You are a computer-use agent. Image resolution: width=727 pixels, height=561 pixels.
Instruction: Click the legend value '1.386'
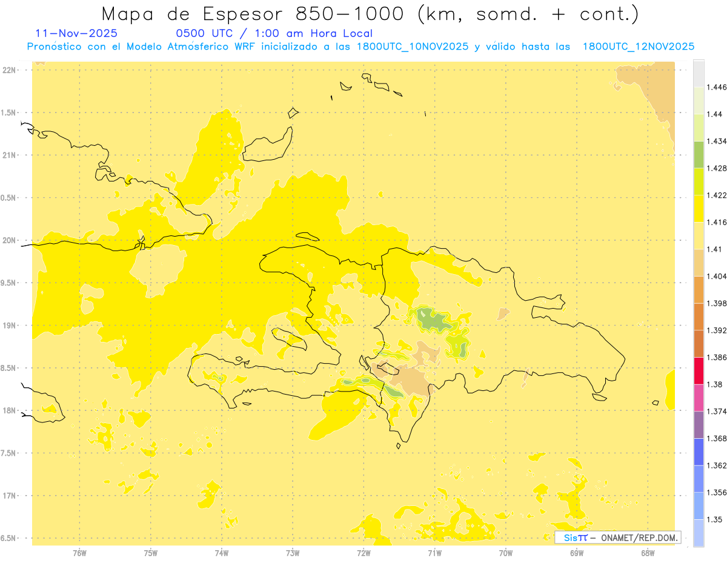[x=717, y=358]
